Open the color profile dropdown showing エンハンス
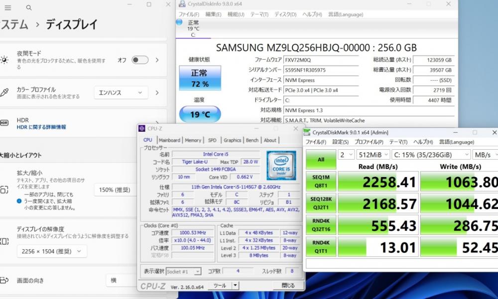This screenshot has height=299, width=498. pyautogui.click(x=121, y=93)
